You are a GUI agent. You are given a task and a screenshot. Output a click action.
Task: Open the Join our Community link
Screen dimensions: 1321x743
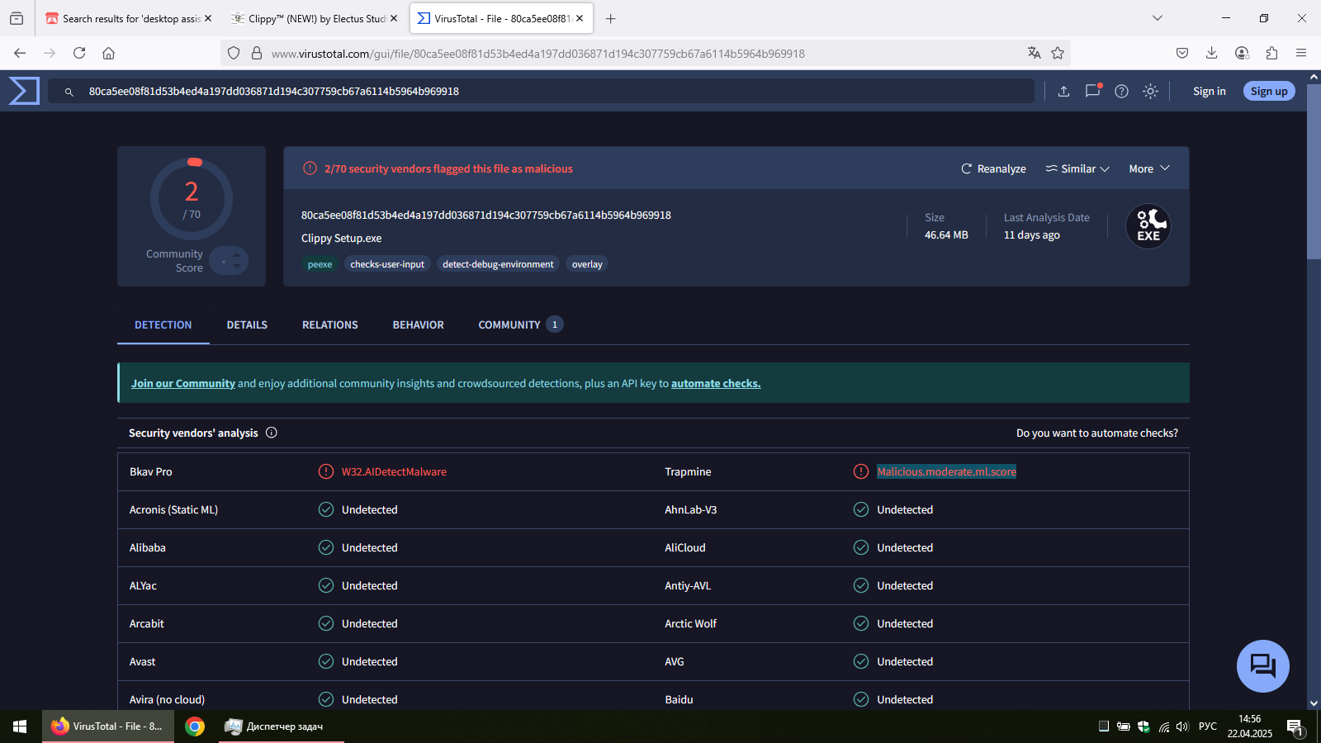tap(183, 383)
